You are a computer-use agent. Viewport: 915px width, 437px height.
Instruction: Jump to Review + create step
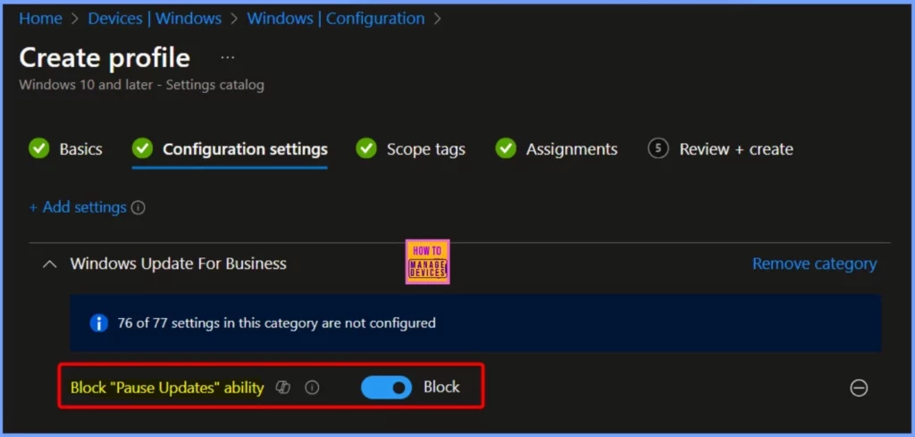tap(720, 148)
